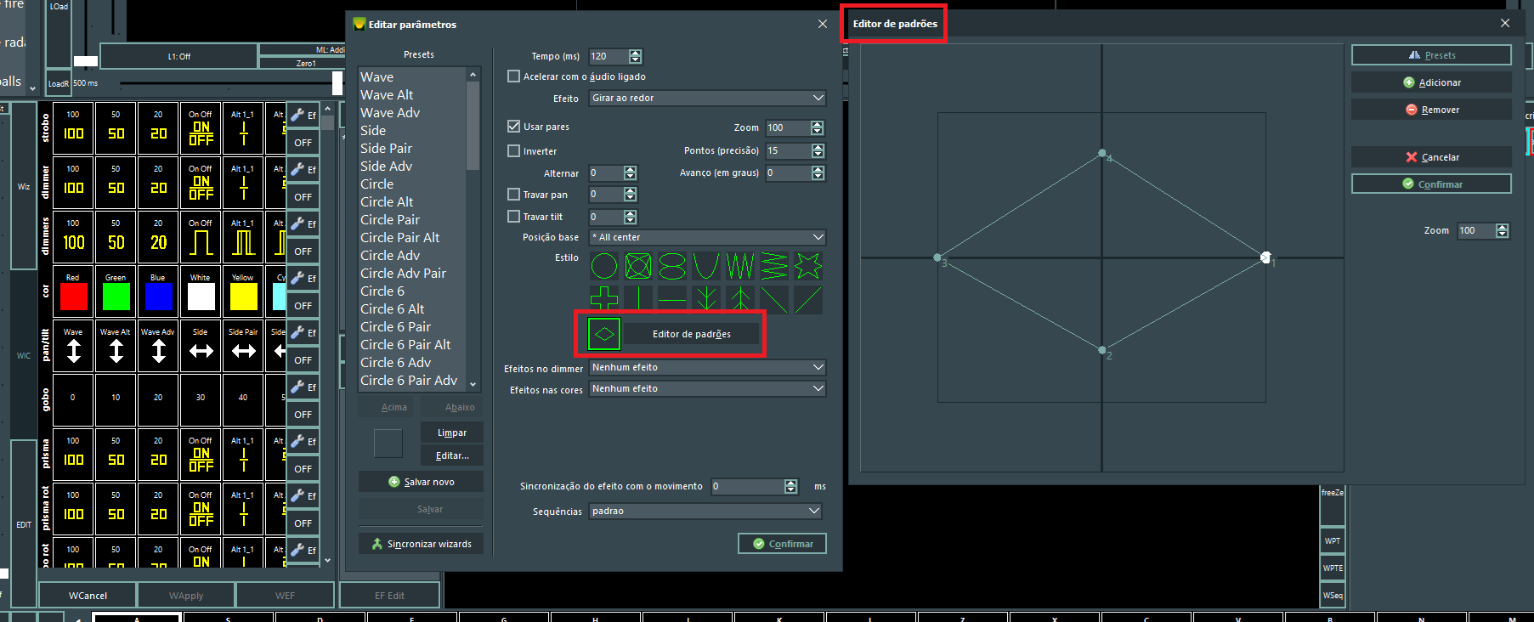1534x622 pixels.
Task: Select 'Circle Pair Alt' in presets list
Action: pos(399,238)
